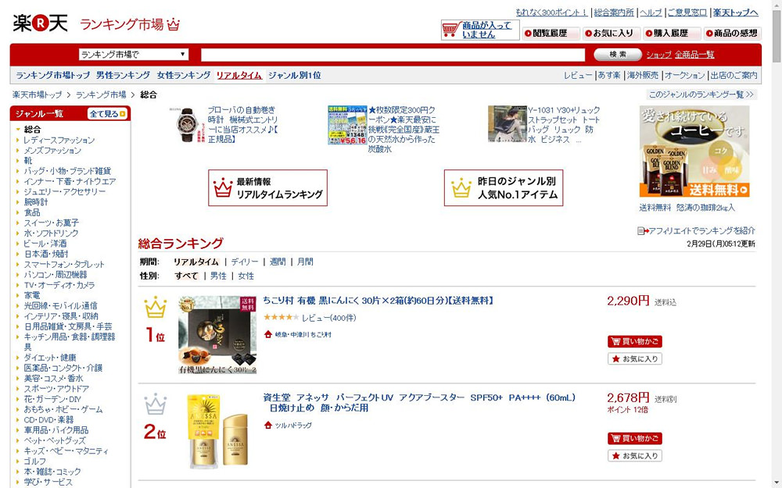This screenshot has width=782, height=488.
Task: Select デイリー ranking period
Action: (x=244, y=262)
